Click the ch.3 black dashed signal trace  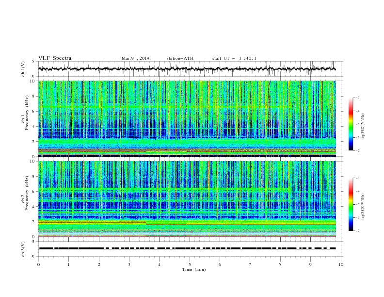[x=187, y=248]
